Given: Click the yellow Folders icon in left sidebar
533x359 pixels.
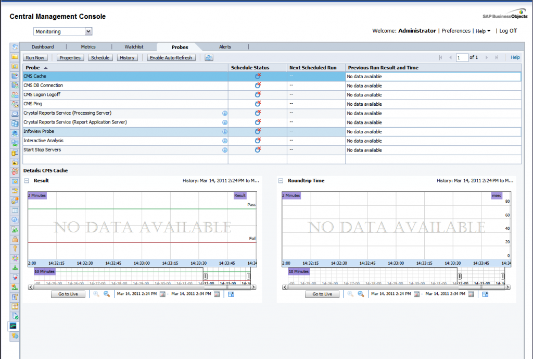Looking at the screenshot, I should [x=15, y=57].
